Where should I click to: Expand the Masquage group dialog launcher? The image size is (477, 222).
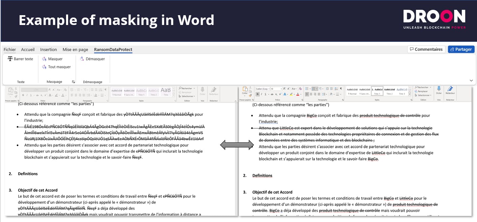pos(73,82)
